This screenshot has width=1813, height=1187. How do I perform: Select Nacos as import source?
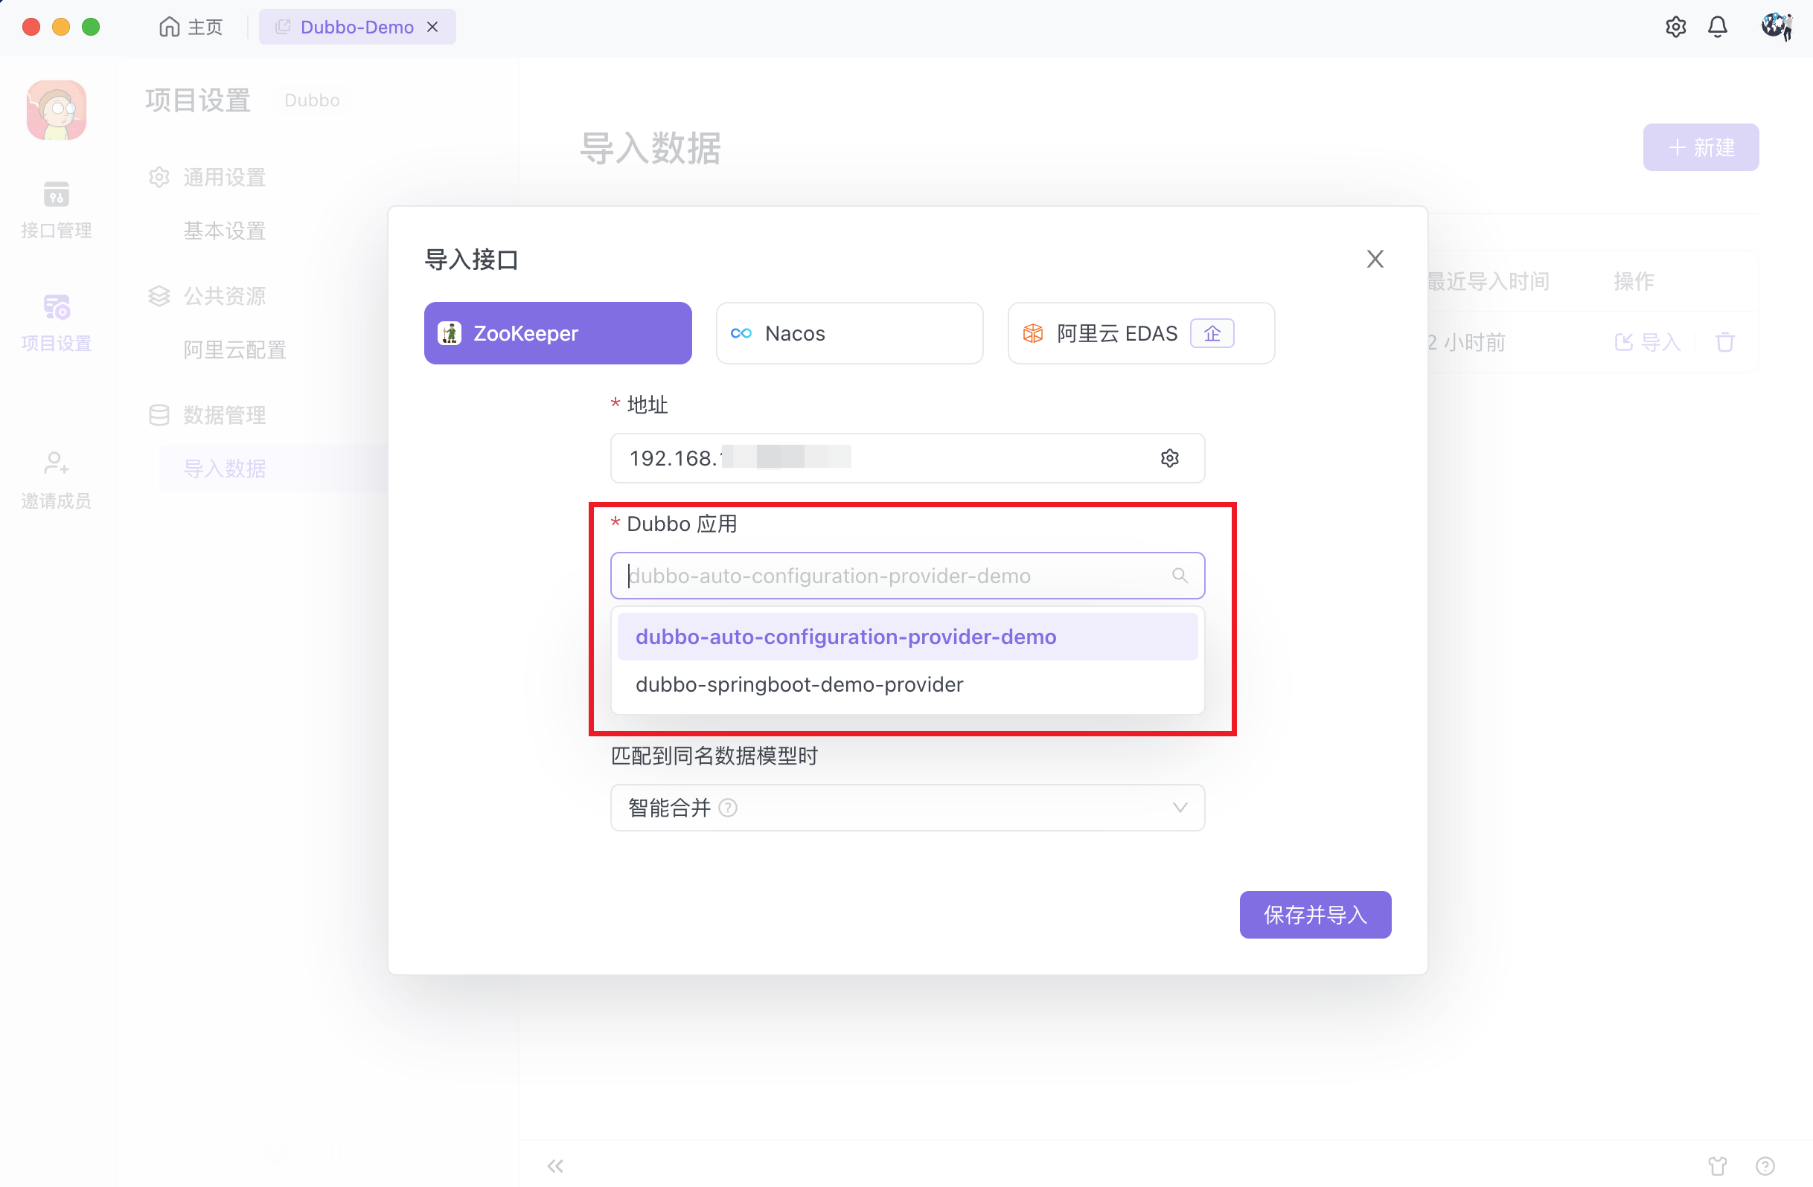click(x=848, y=333)
